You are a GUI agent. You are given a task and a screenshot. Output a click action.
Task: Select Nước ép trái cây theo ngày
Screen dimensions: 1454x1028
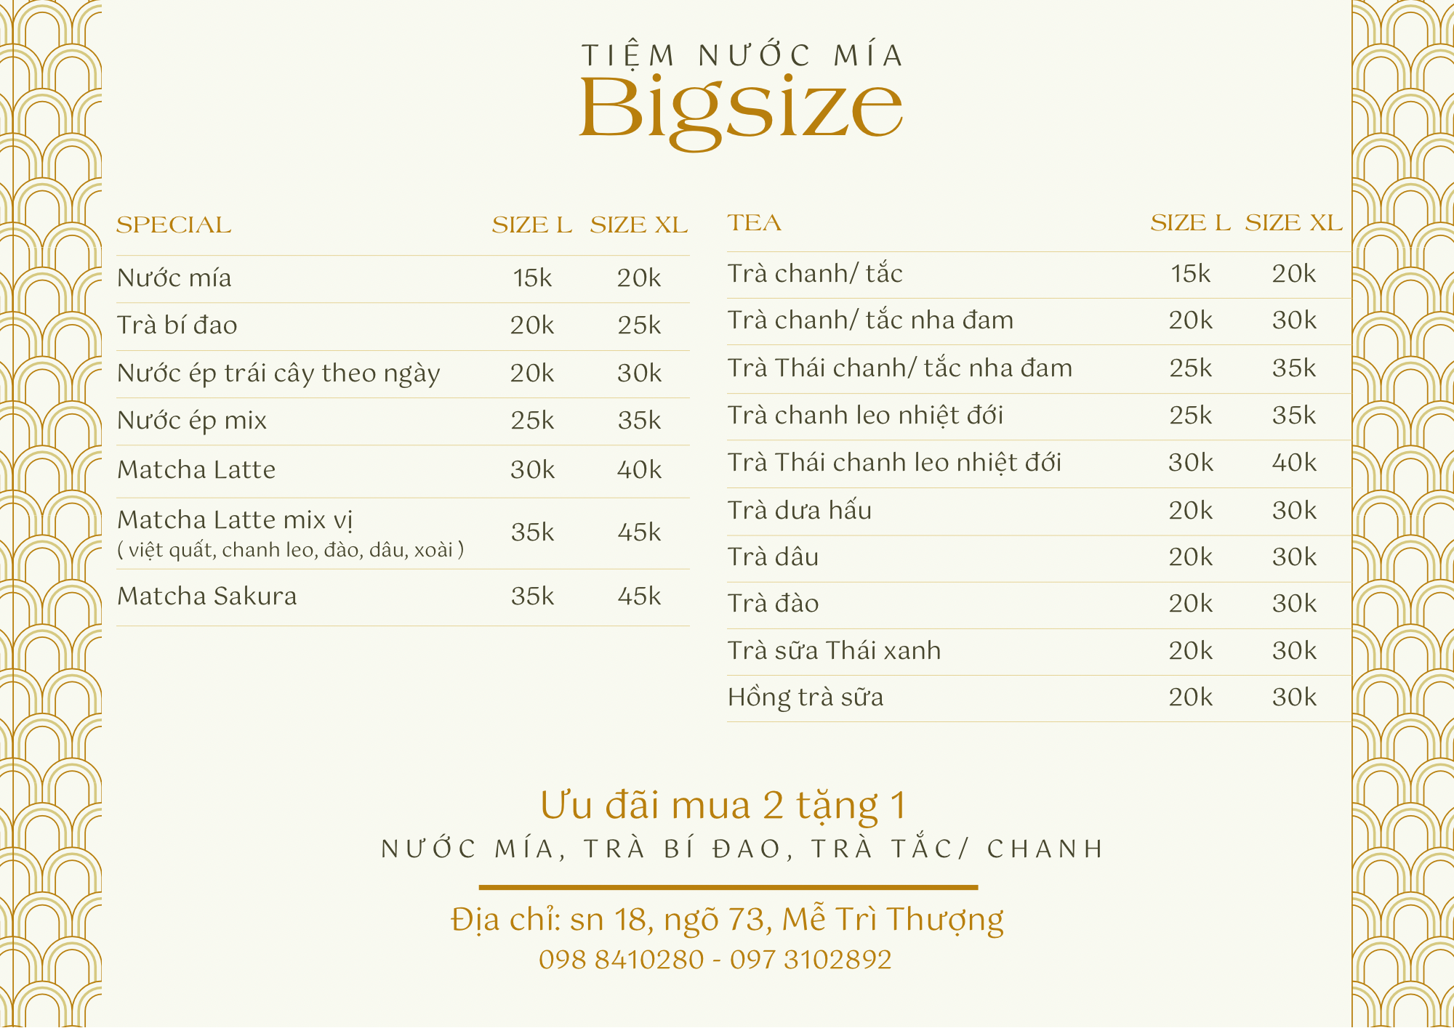pyautogui.click(x=278, y=373)
